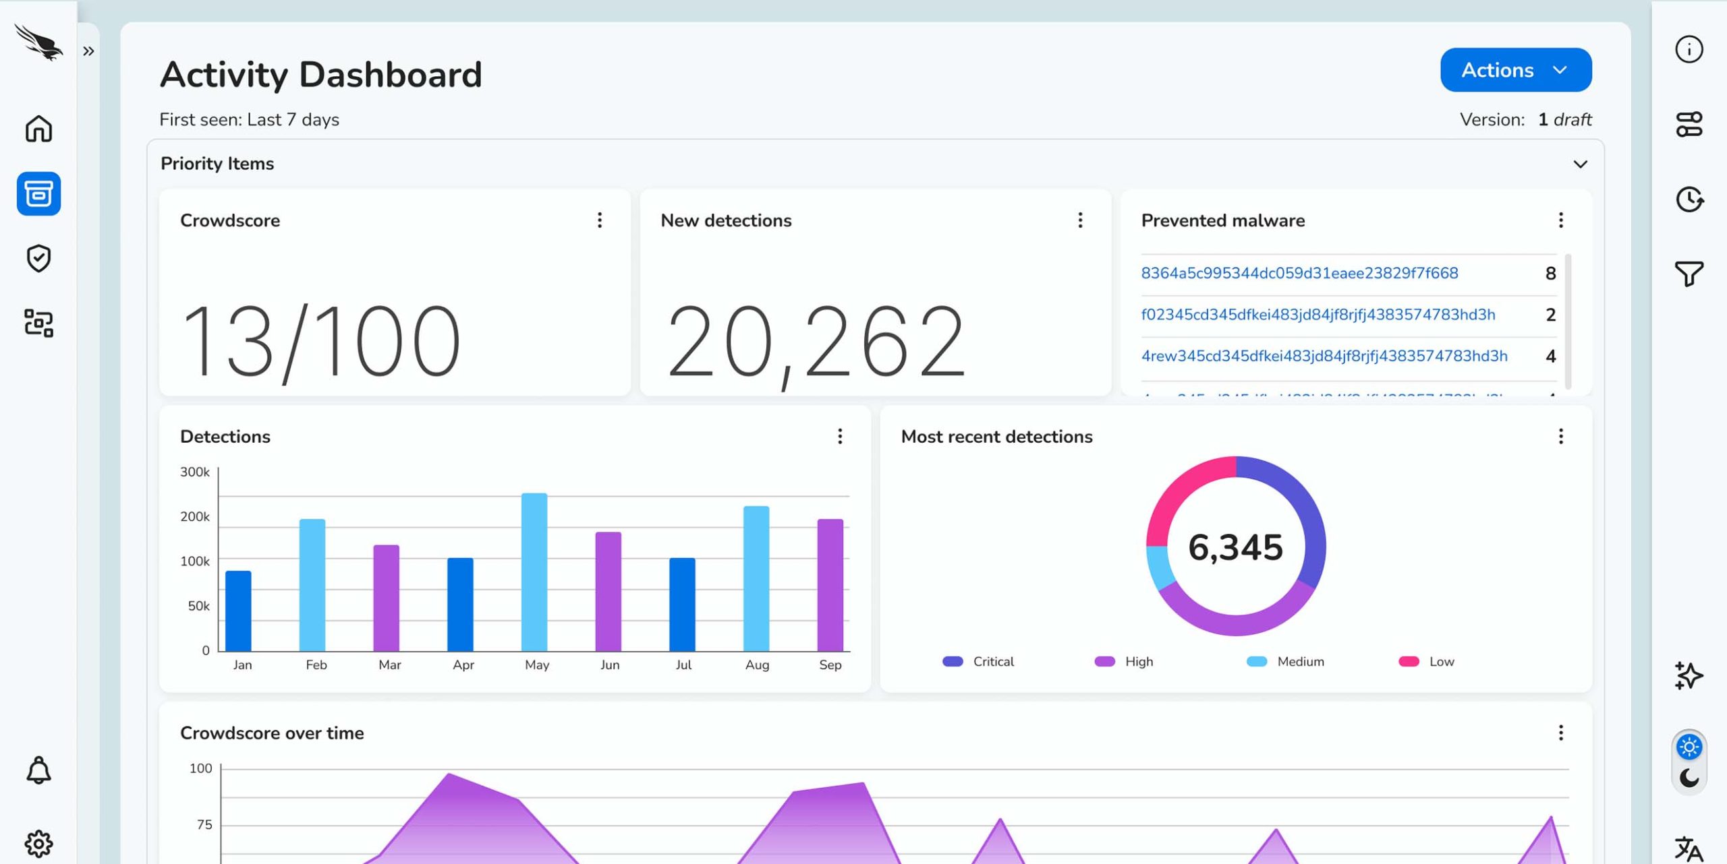Open Prevented malware card options menu
This screenshot has height=864, width=1727.
click(1560, 220)
